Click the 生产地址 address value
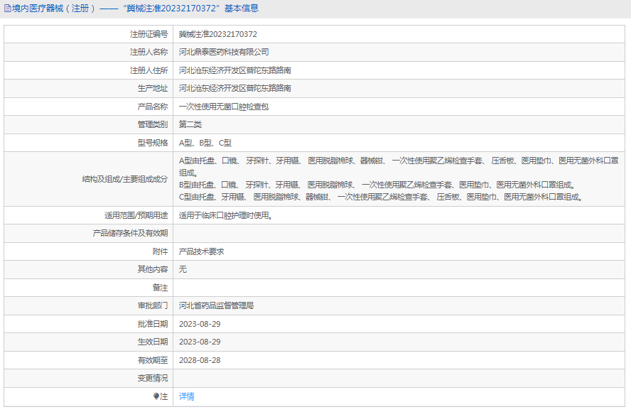The image size is (631, 412). 234,88
